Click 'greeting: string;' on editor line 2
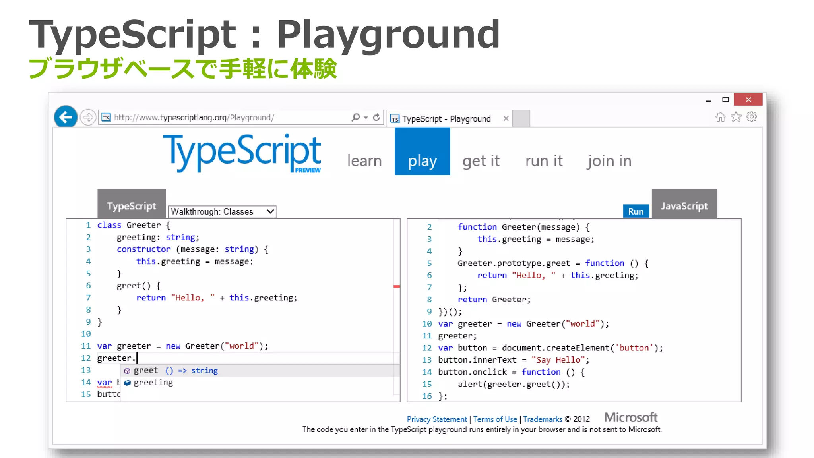 coord(158,237)
